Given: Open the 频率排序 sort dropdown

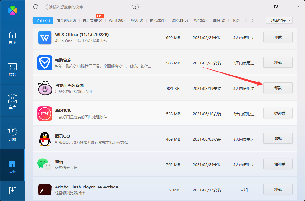Looking at the screenshot, I should [x=279, y=20].
